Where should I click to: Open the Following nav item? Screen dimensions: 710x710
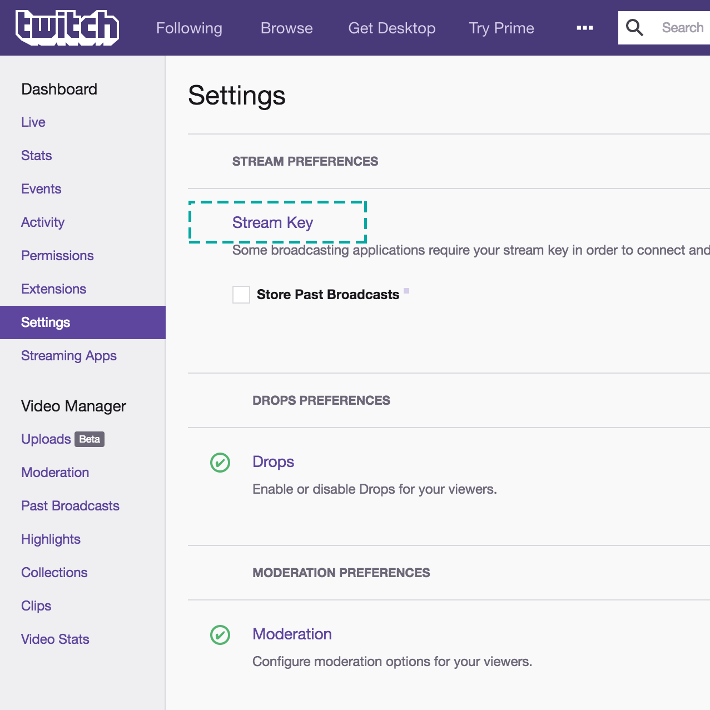click(189, 28)
